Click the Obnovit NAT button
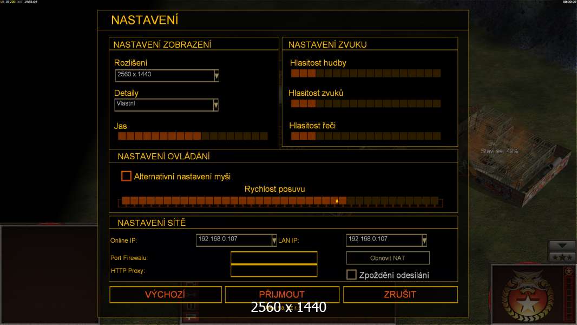 click(388, 258)
